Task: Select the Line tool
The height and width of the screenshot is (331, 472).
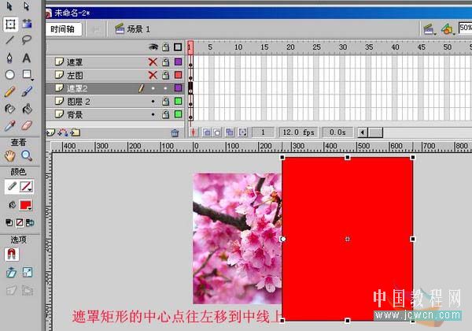Action: (10, 39)
